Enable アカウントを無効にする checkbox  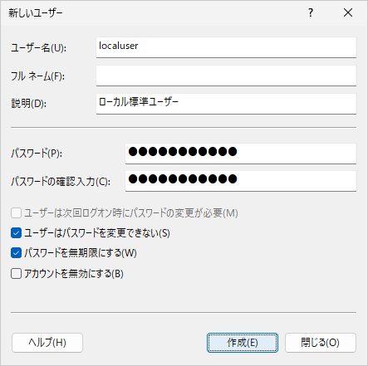16,274
